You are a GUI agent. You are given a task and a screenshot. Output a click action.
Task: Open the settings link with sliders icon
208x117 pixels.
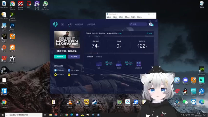pyautogui.click(x=149, y=34)
